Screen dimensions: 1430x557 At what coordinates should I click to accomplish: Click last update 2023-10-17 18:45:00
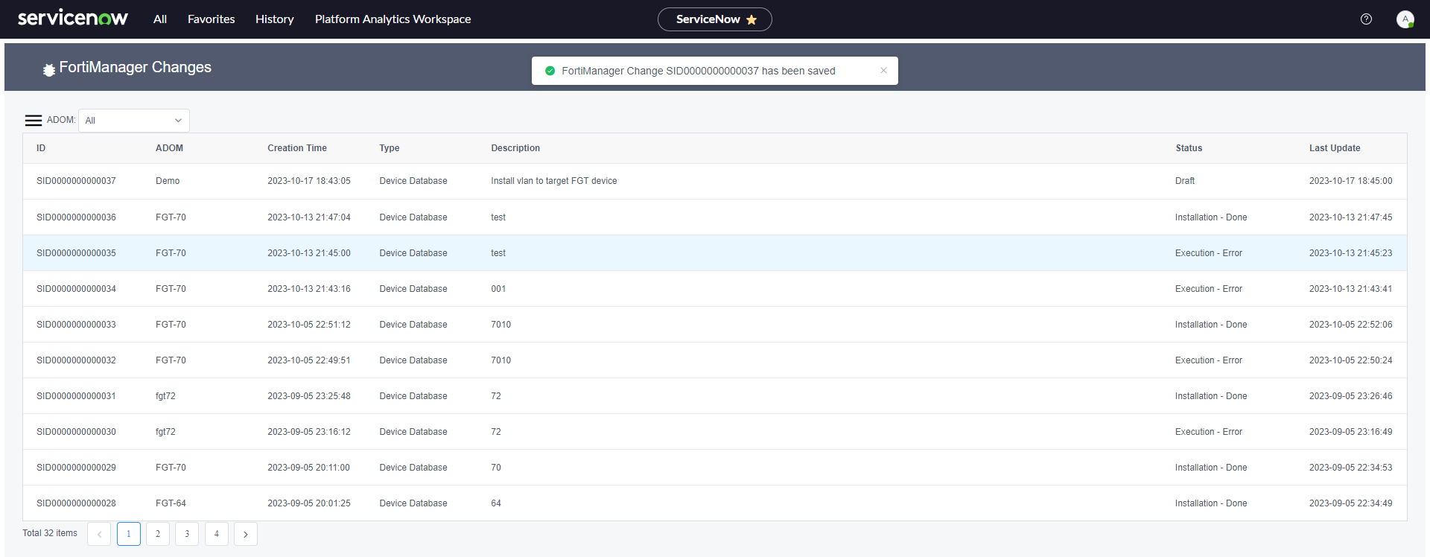point(1351,181)
